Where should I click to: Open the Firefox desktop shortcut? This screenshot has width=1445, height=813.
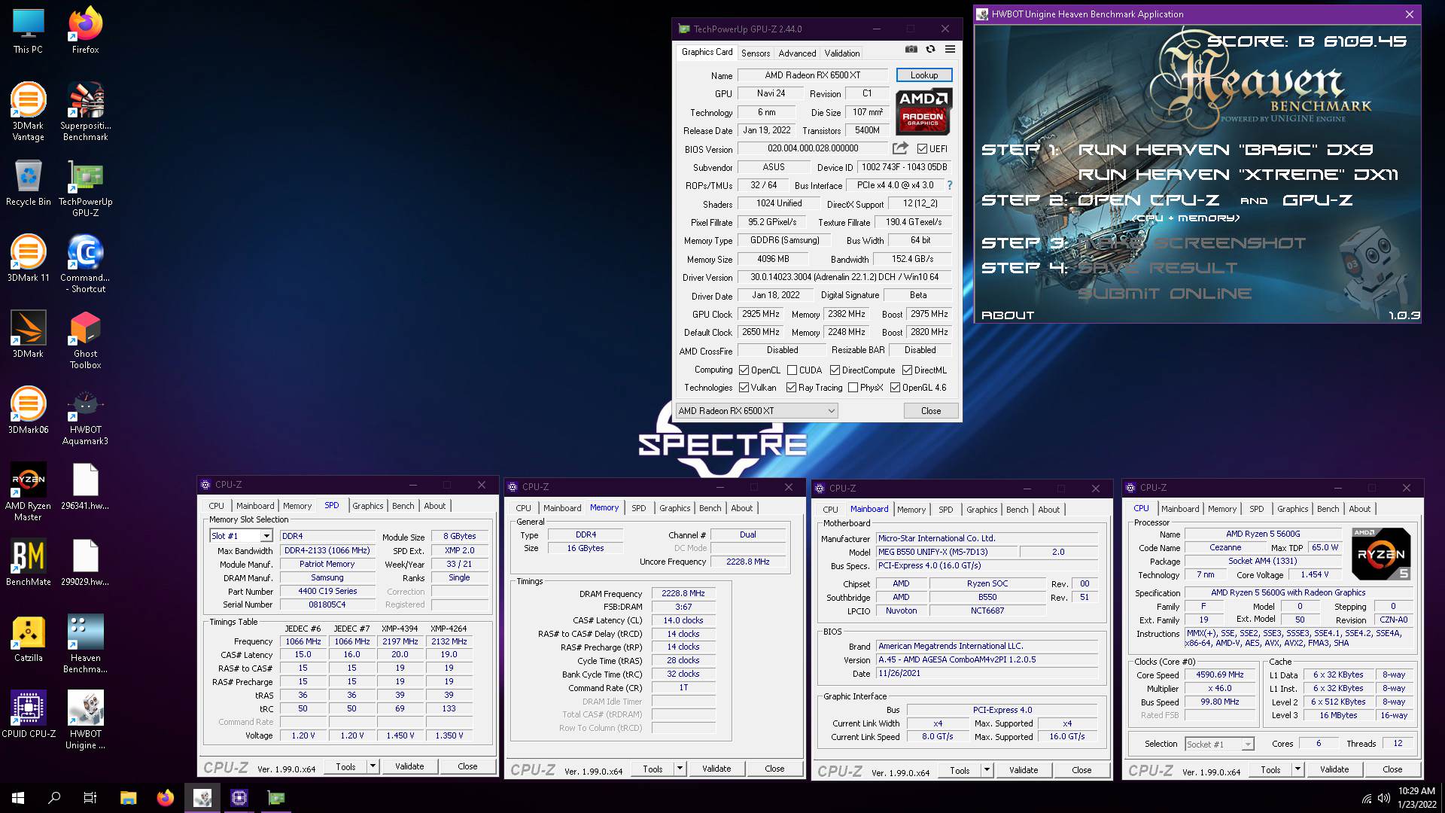85,32
